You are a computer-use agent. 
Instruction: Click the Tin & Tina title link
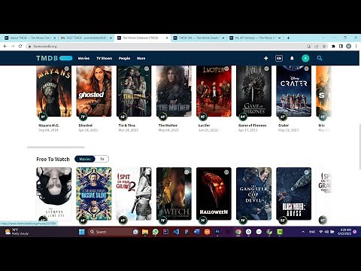click(x=127, y=125)
